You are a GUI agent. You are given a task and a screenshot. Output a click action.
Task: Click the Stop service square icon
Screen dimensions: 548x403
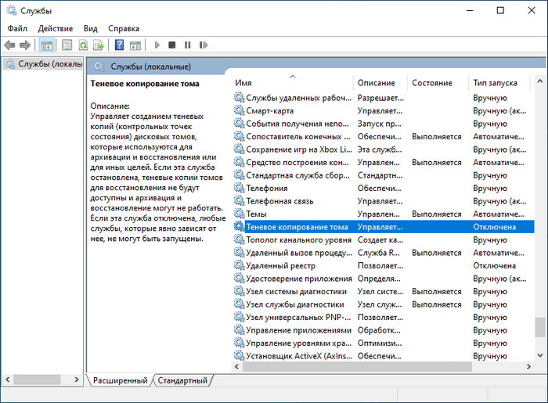point(172,45)
